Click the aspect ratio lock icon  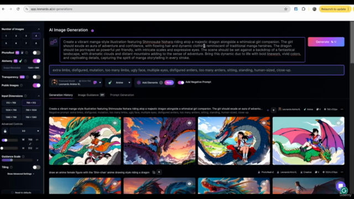[x=5, y=131]
